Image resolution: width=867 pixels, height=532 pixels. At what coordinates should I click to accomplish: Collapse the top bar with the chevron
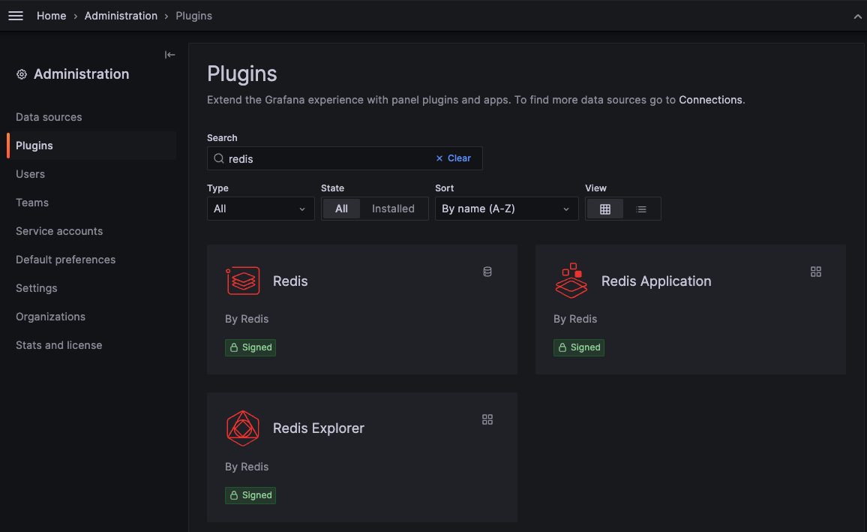coord(857,17)
